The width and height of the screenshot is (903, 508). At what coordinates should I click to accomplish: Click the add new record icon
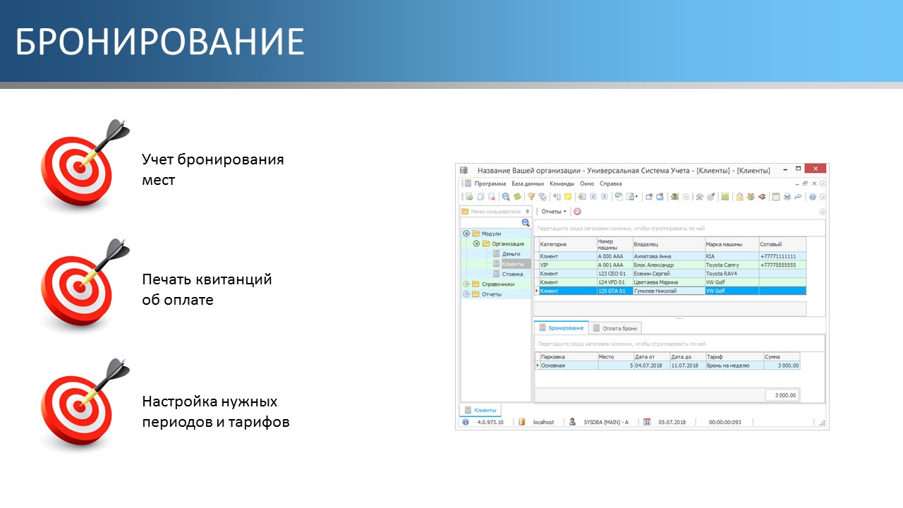coord(469,197)
